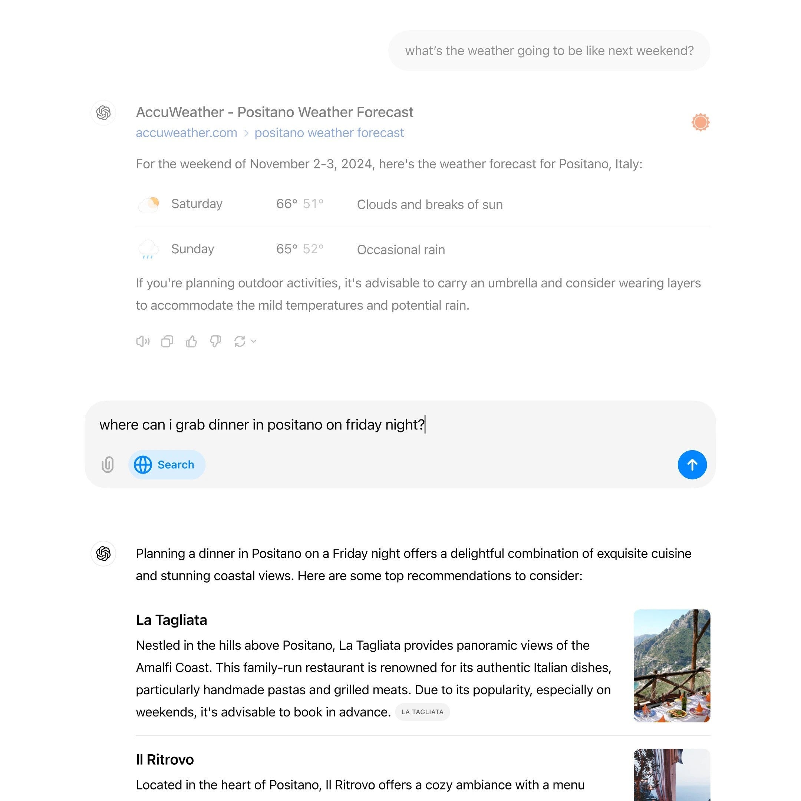Click the thumbs down icon on weather response
The height and width of the screenshot is (801, 801).
[x=216, y=341]
